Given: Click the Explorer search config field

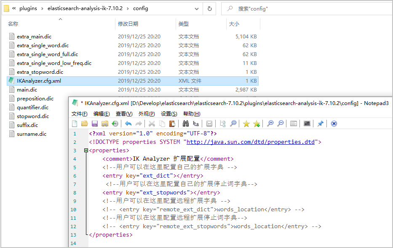Looking at the screenshot, I should 307,9.
